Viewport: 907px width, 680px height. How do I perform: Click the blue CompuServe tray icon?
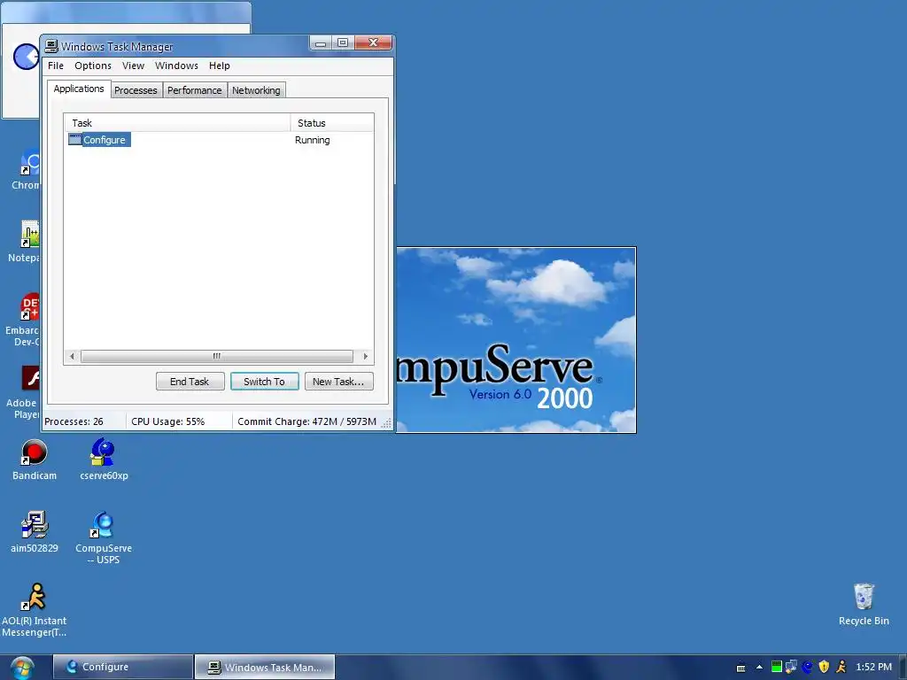coord(808,667)
